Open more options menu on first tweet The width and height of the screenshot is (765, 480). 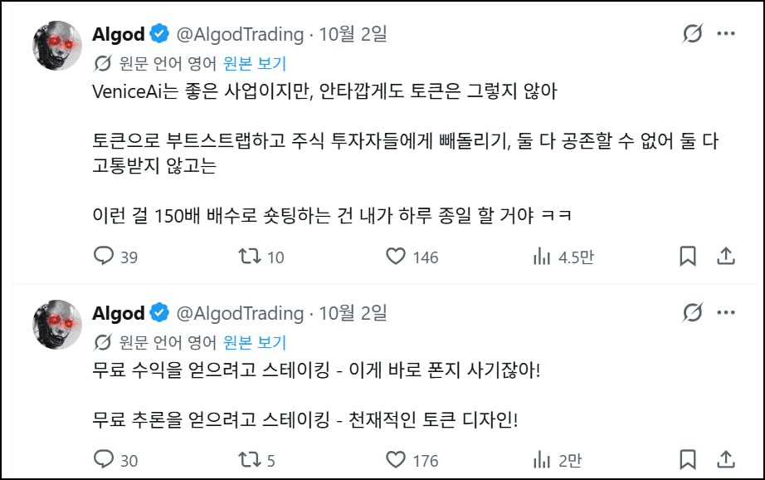(726, 33)
